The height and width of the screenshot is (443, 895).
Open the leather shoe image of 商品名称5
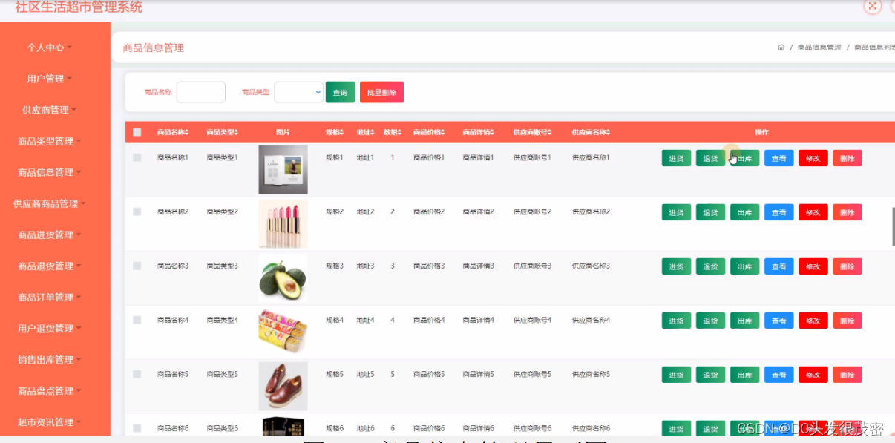point(283,386)
